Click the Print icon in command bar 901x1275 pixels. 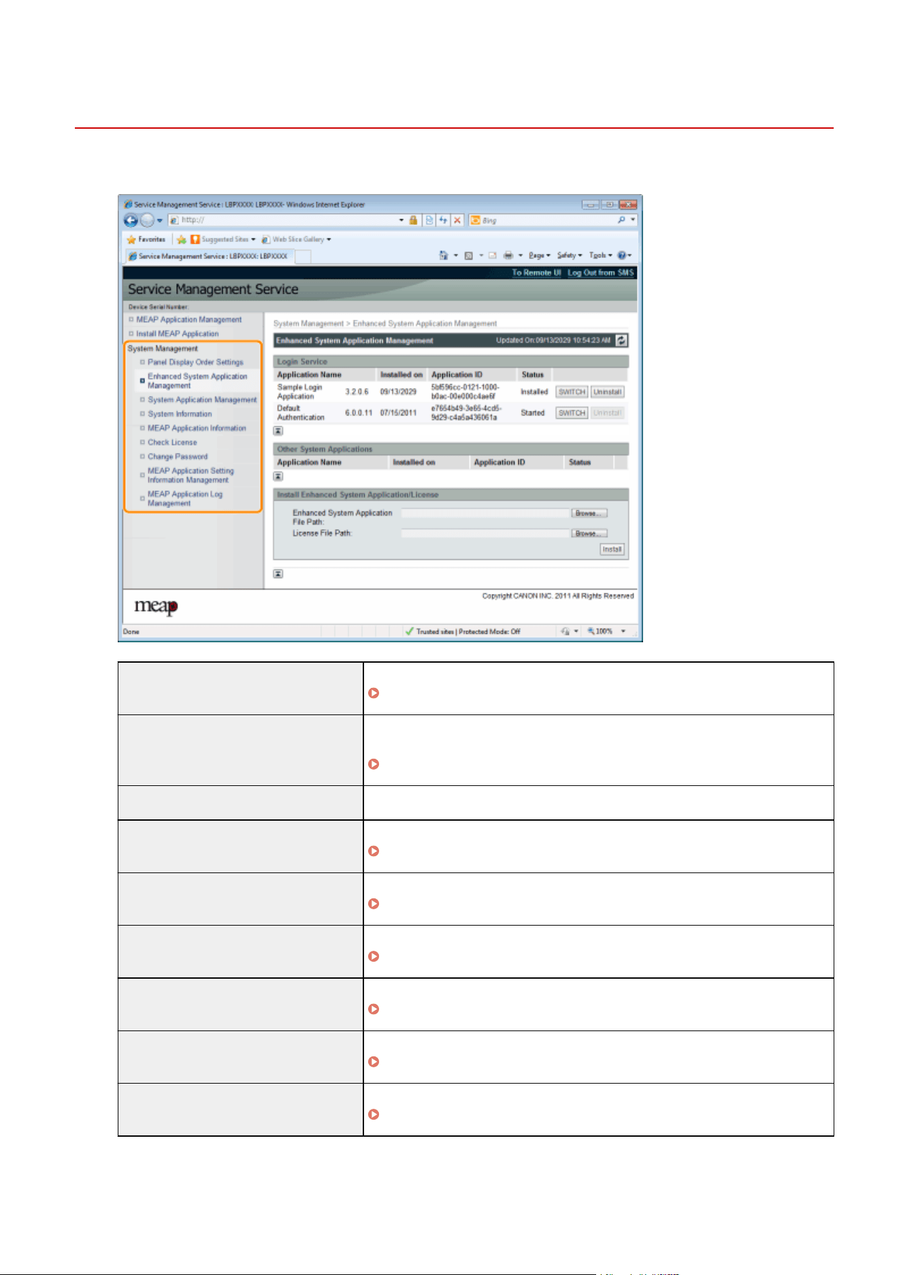pos(508,255)
